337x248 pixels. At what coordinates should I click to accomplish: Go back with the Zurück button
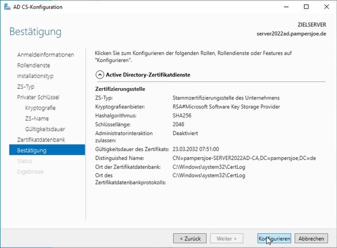click(x=189, y=239)
